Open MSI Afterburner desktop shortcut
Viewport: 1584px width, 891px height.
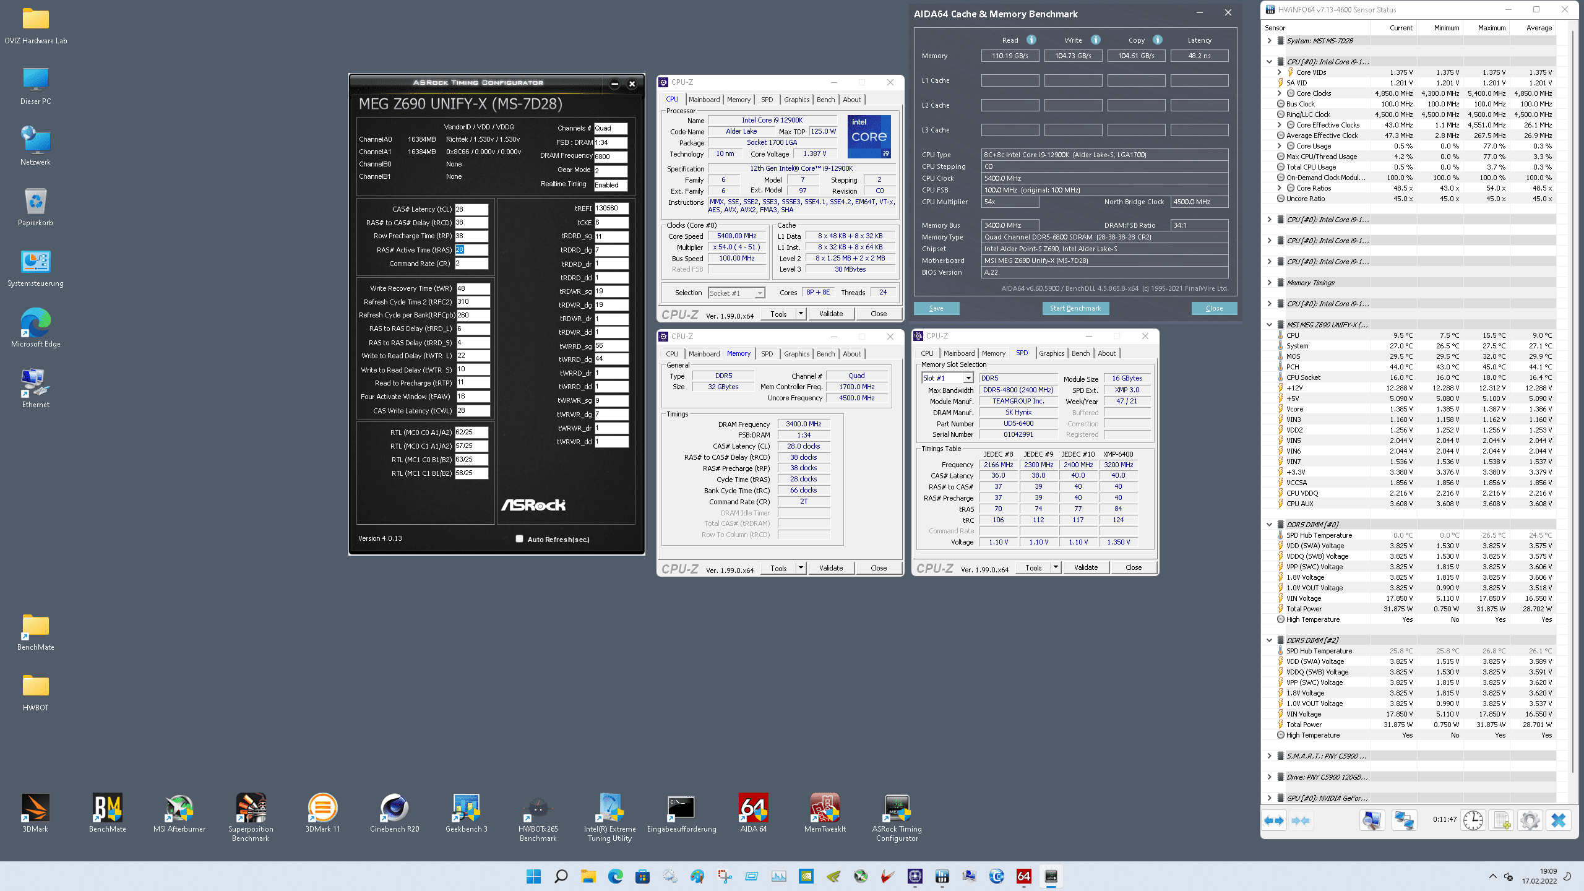click(x=179, y=814)
